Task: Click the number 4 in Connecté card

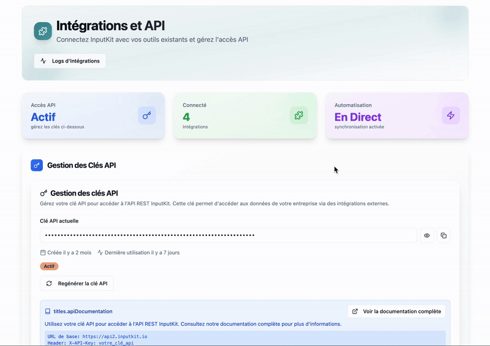Action: tap(186, 117)
